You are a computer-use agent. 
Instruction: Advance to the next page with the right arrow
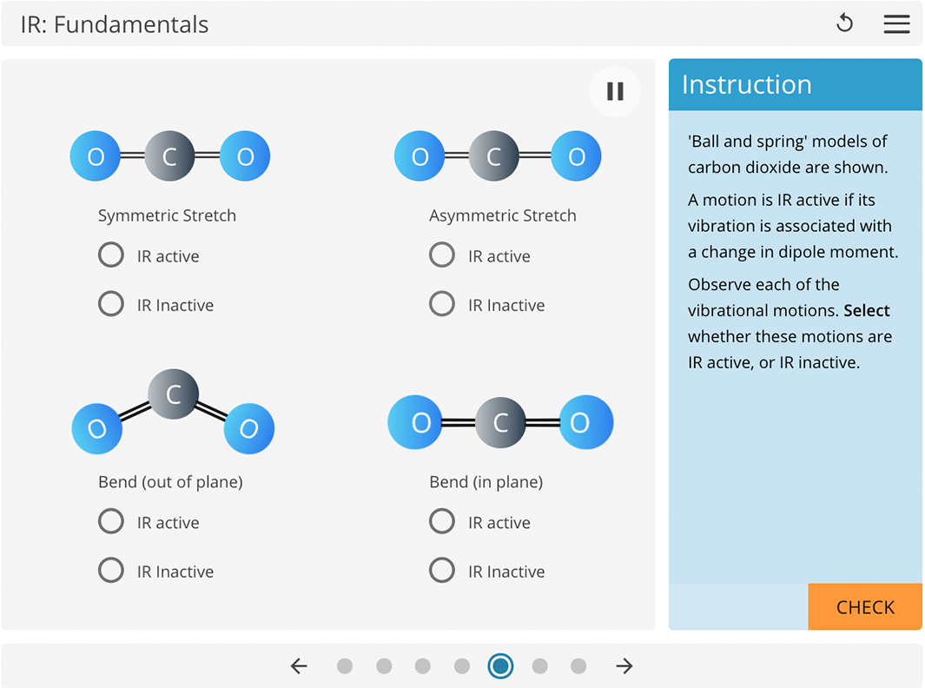click(x=624, y=665)
